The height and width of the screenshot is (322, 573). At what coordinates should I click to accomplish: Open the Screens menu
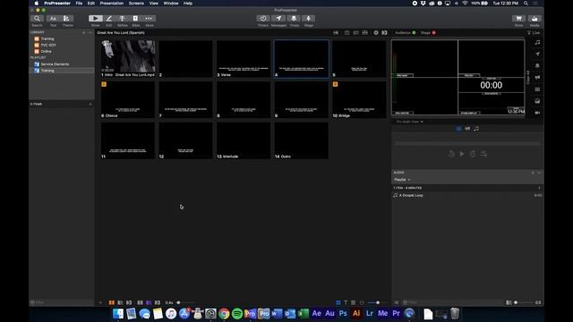tap(136, 4)
